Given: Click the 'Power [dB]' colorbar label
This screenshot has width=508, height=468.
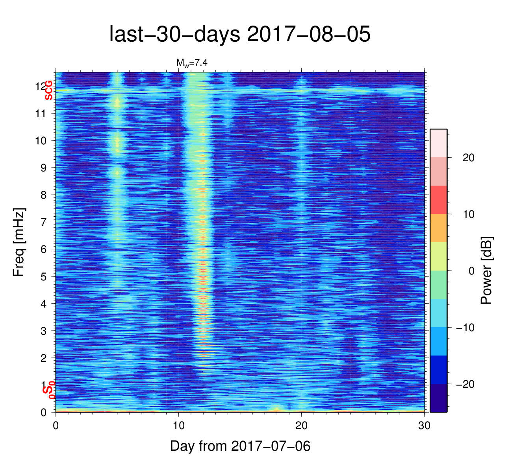Looking at the screenshot, I should 487,271.
